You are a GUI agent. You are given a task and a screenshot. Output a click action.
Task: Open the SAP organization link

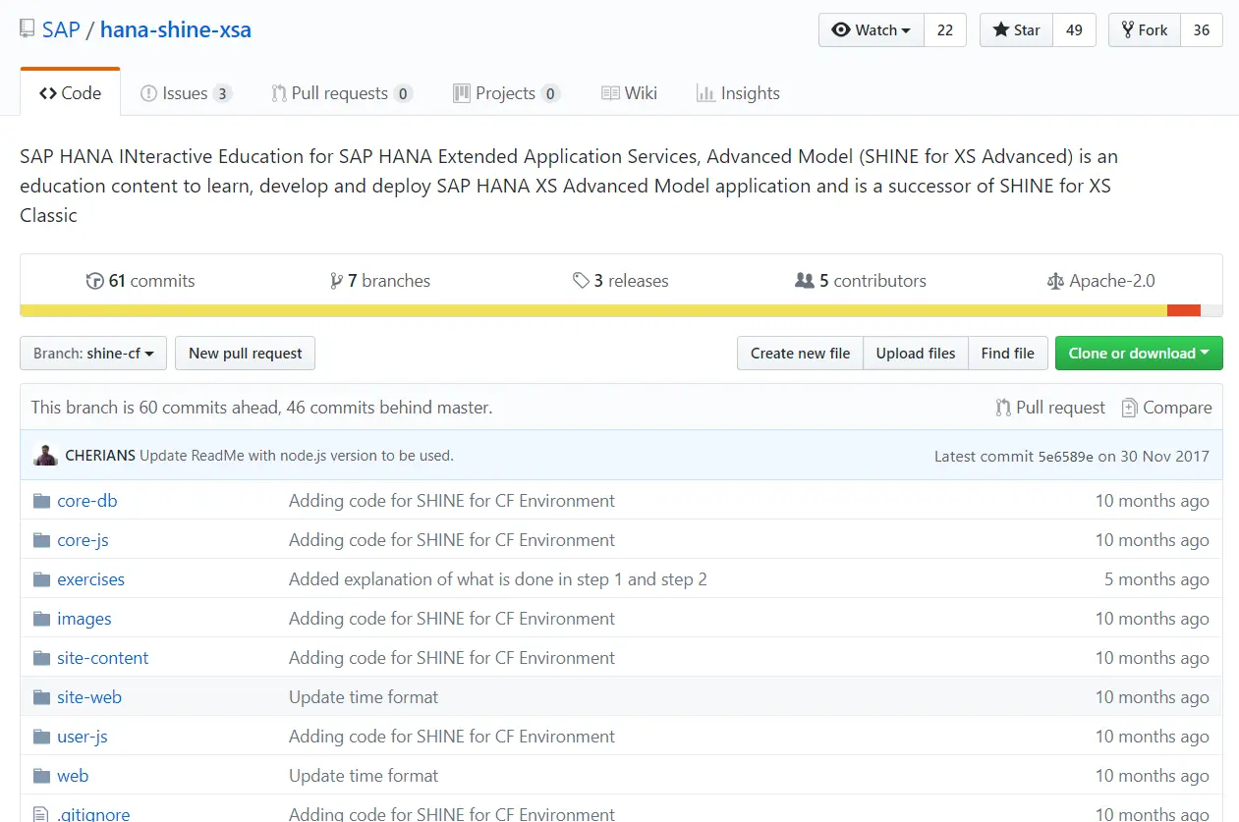[61, 29]
